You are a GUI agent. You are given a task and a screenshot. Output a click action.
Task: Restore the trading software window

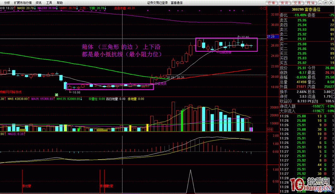326,3
